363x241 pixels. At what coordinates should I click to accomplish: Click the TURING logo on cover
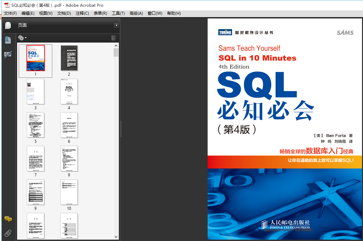225,33
